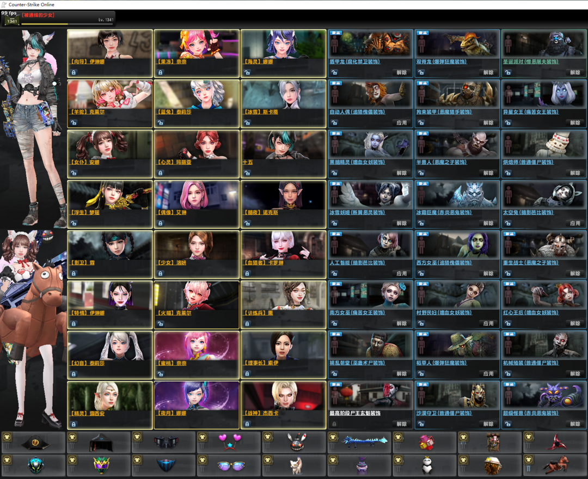
Task: Select the 【浮生】梦瑶 character portrait
Action: tap(110, 195)
